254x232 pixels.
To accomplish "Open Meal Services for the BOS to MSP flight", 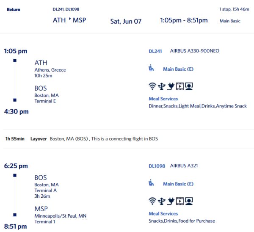I will point(163,214).
